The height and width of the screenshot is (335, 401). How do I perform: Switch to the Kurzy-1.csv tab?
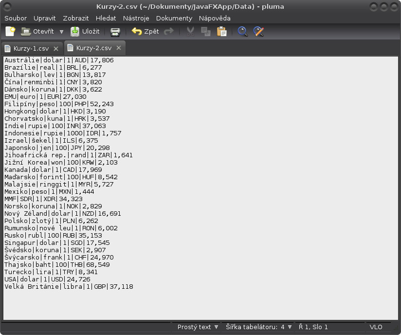pos(31,48)
